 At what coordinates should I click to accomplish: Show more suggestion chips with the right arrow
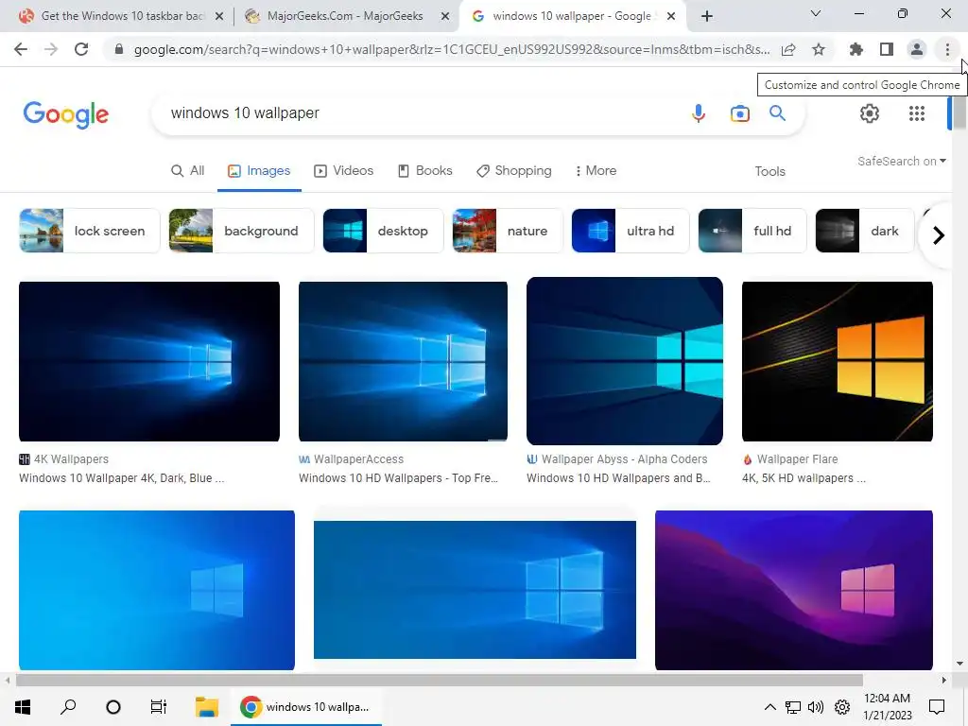pyautogui.click(x=939, y=235)
